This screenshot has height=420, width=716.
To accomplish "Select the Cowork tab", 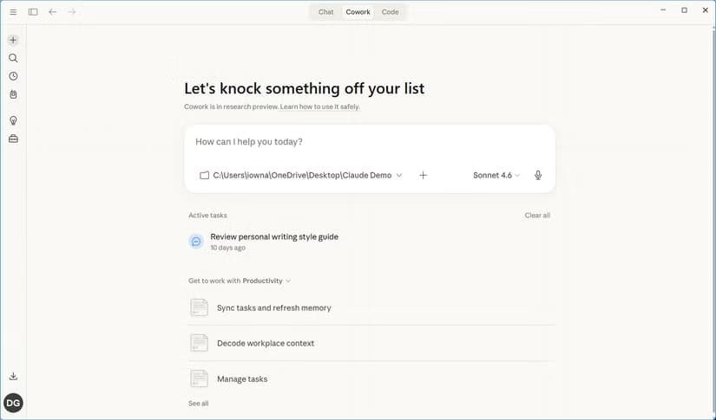I will tap(358, 12).
